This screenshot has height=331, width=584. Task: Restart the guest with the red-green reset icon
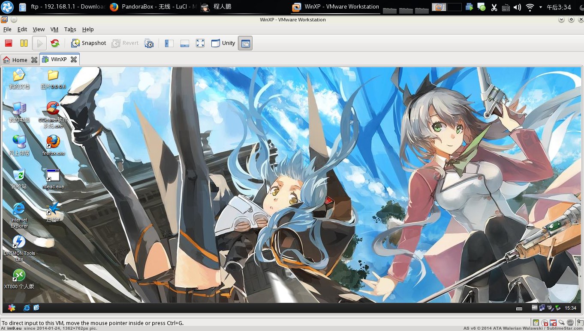click(55, 43)
